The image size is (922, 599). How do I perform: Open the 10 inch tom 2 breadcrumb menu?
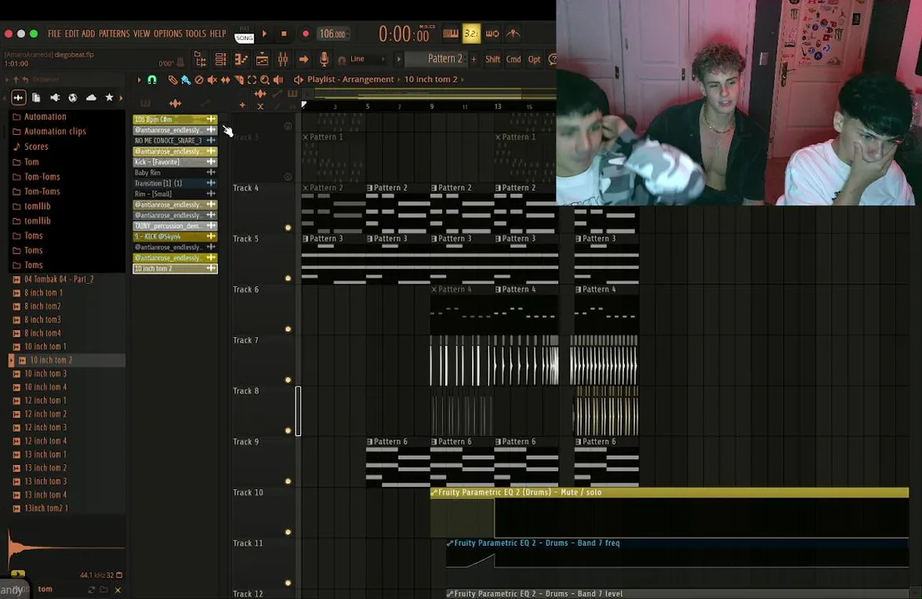tap(430, 79)
